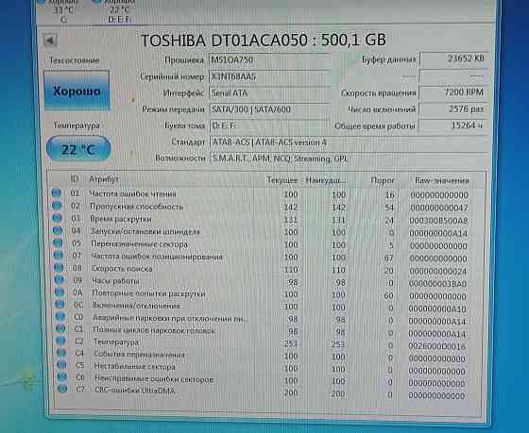This screenshot has height=433, width=529.
Task: Click the status icon for attribute C7
Action: click(x=62, y=390)
